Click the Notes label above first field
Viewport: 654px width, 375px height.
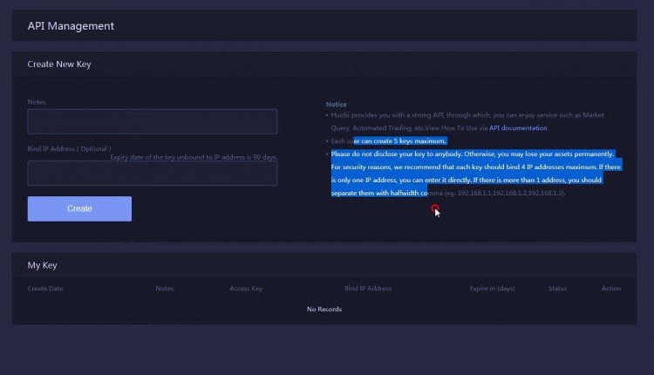37,102
